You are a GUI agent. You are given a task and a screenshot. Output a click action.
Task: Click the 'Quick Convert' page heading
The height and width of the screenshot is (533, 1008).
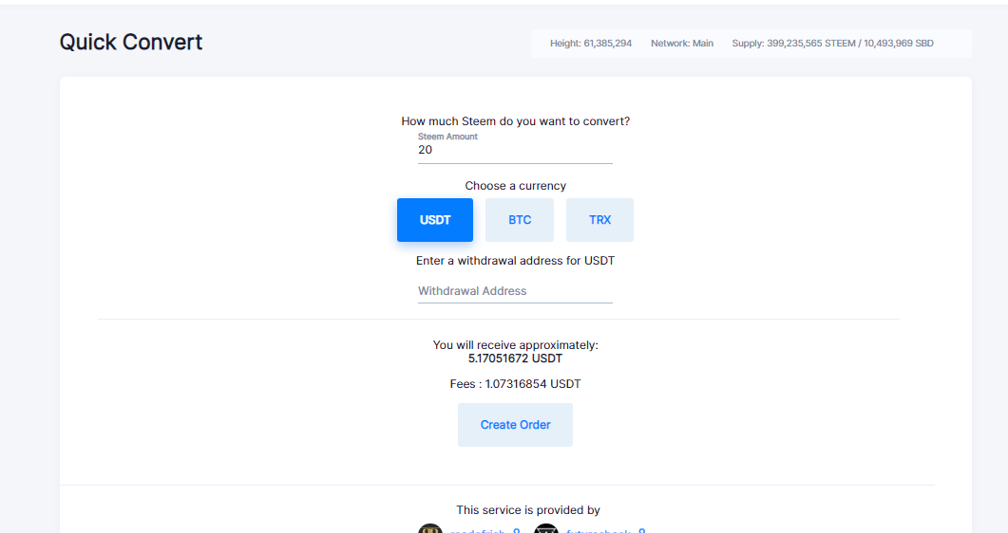(x=131, y=43)
